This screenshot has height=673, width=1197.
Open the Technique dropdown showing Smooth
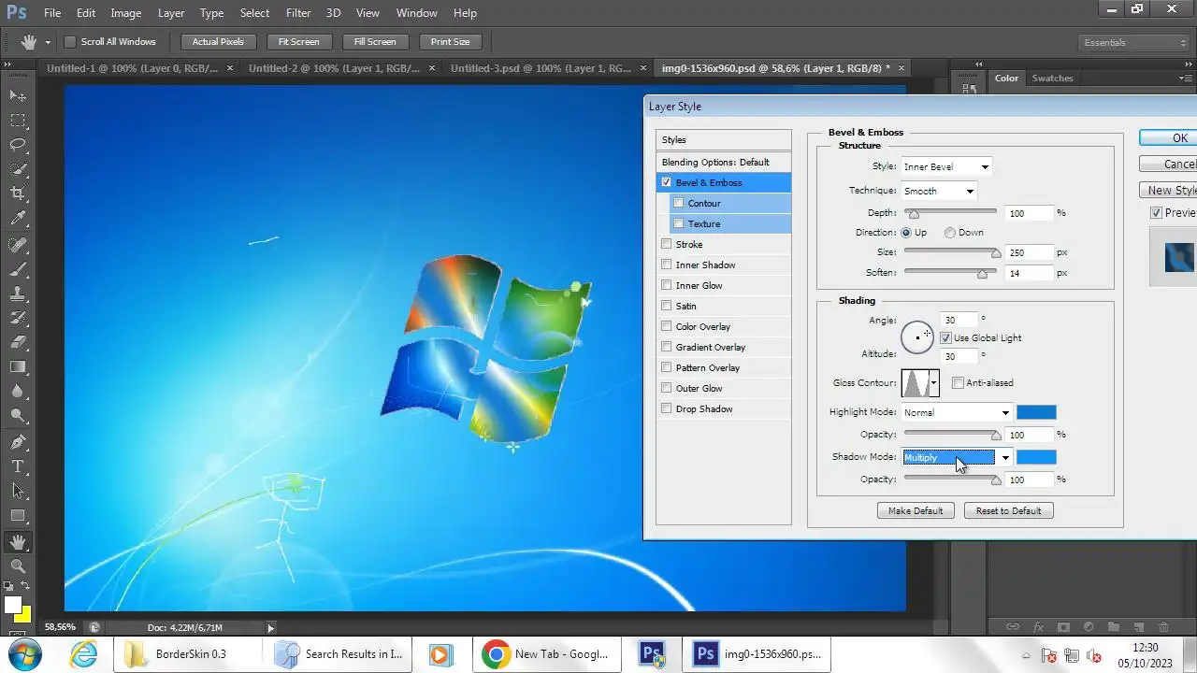click(x=938, y=191)
